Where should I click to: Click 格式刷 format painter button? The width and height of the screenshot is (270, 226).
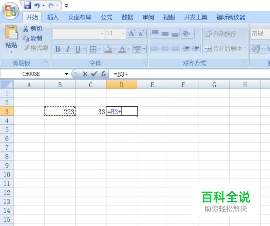tap(35, 48)
